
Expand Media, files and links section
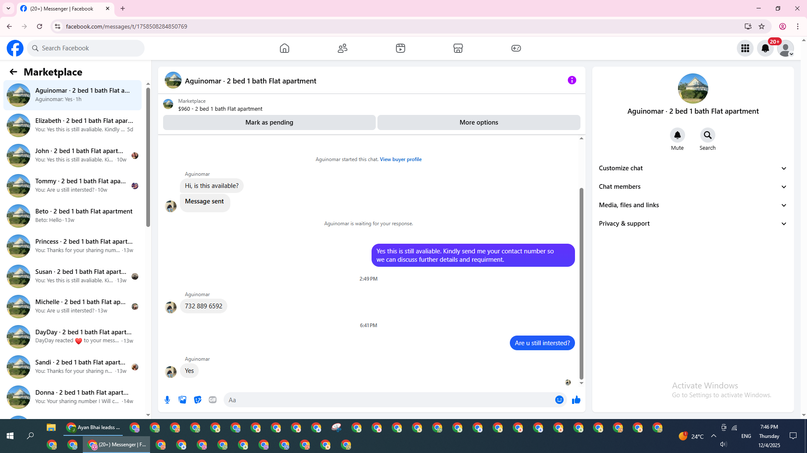click(x=693, y=205)
